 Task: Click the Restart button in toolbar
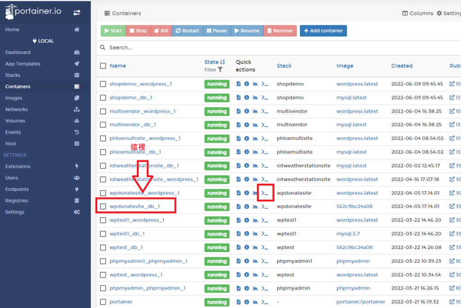pyautogui.click(x=187, y=31)
